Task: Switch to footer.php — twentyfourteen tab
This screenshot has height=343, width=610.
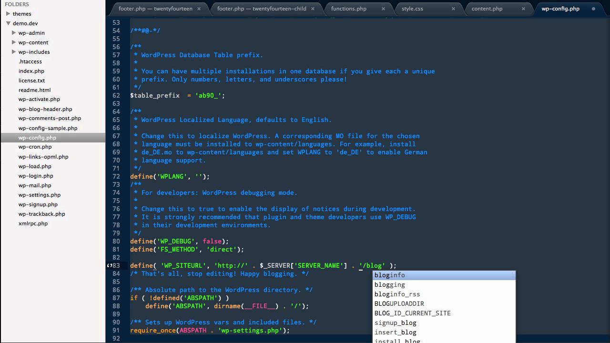Action: click(155, 9)
